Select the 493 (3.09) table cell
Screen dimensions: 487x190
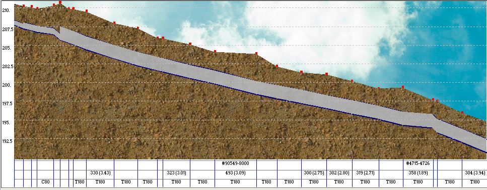[x=235, y=172]
